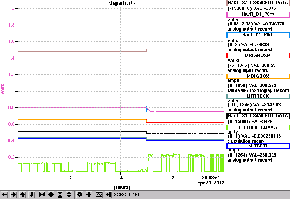
Task: Click the -4 hours tick label
Action: 120,178
